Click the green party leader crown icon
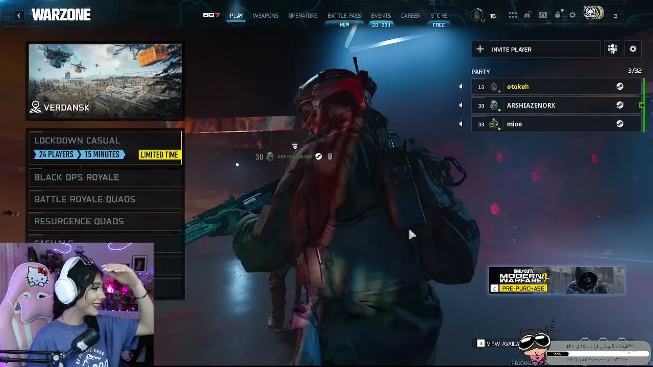The height and width of the screenshot is (367, 653). coord(641,105)
